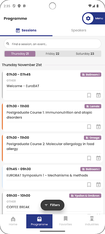
Task: Click the session search field
Action: 52,44
